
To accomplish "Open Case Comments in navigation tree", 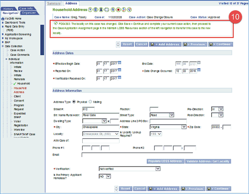I will point(20,55).
